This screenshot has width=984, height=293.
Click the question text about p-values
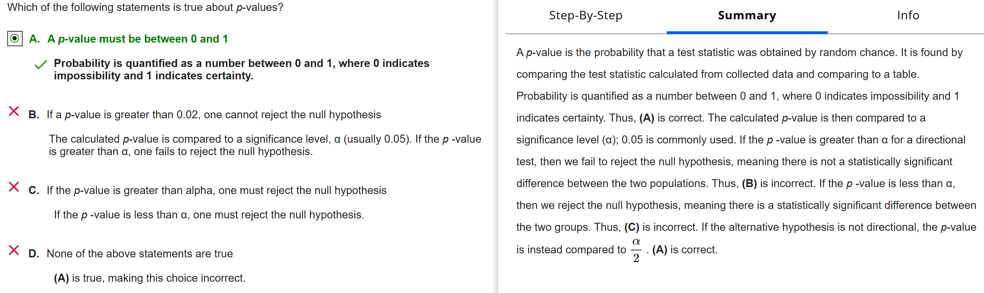click(145, 7)
